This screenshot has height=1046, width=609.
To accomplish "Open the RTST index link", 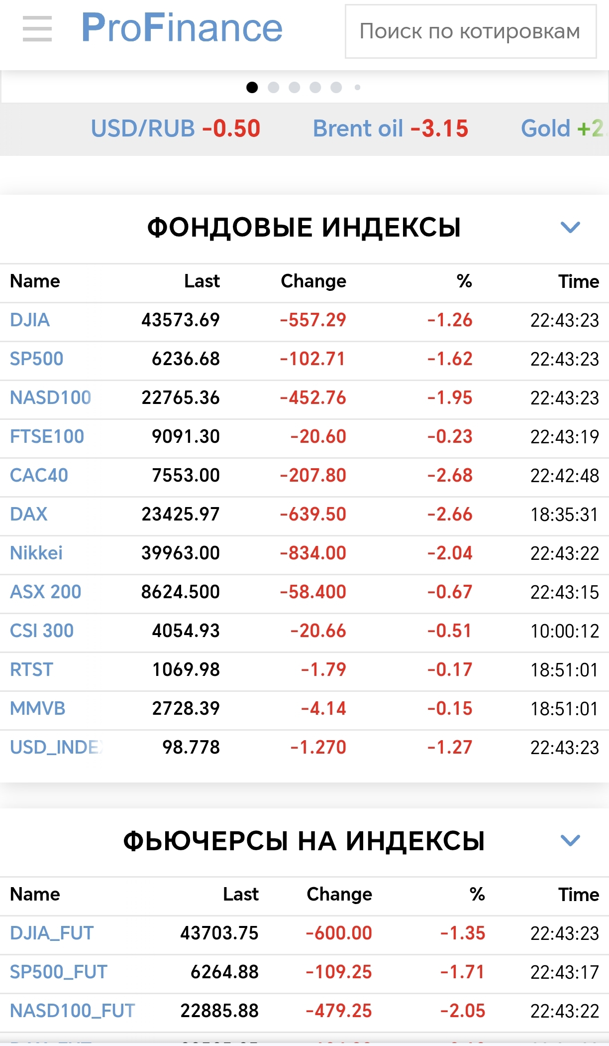I will [31, 669].
